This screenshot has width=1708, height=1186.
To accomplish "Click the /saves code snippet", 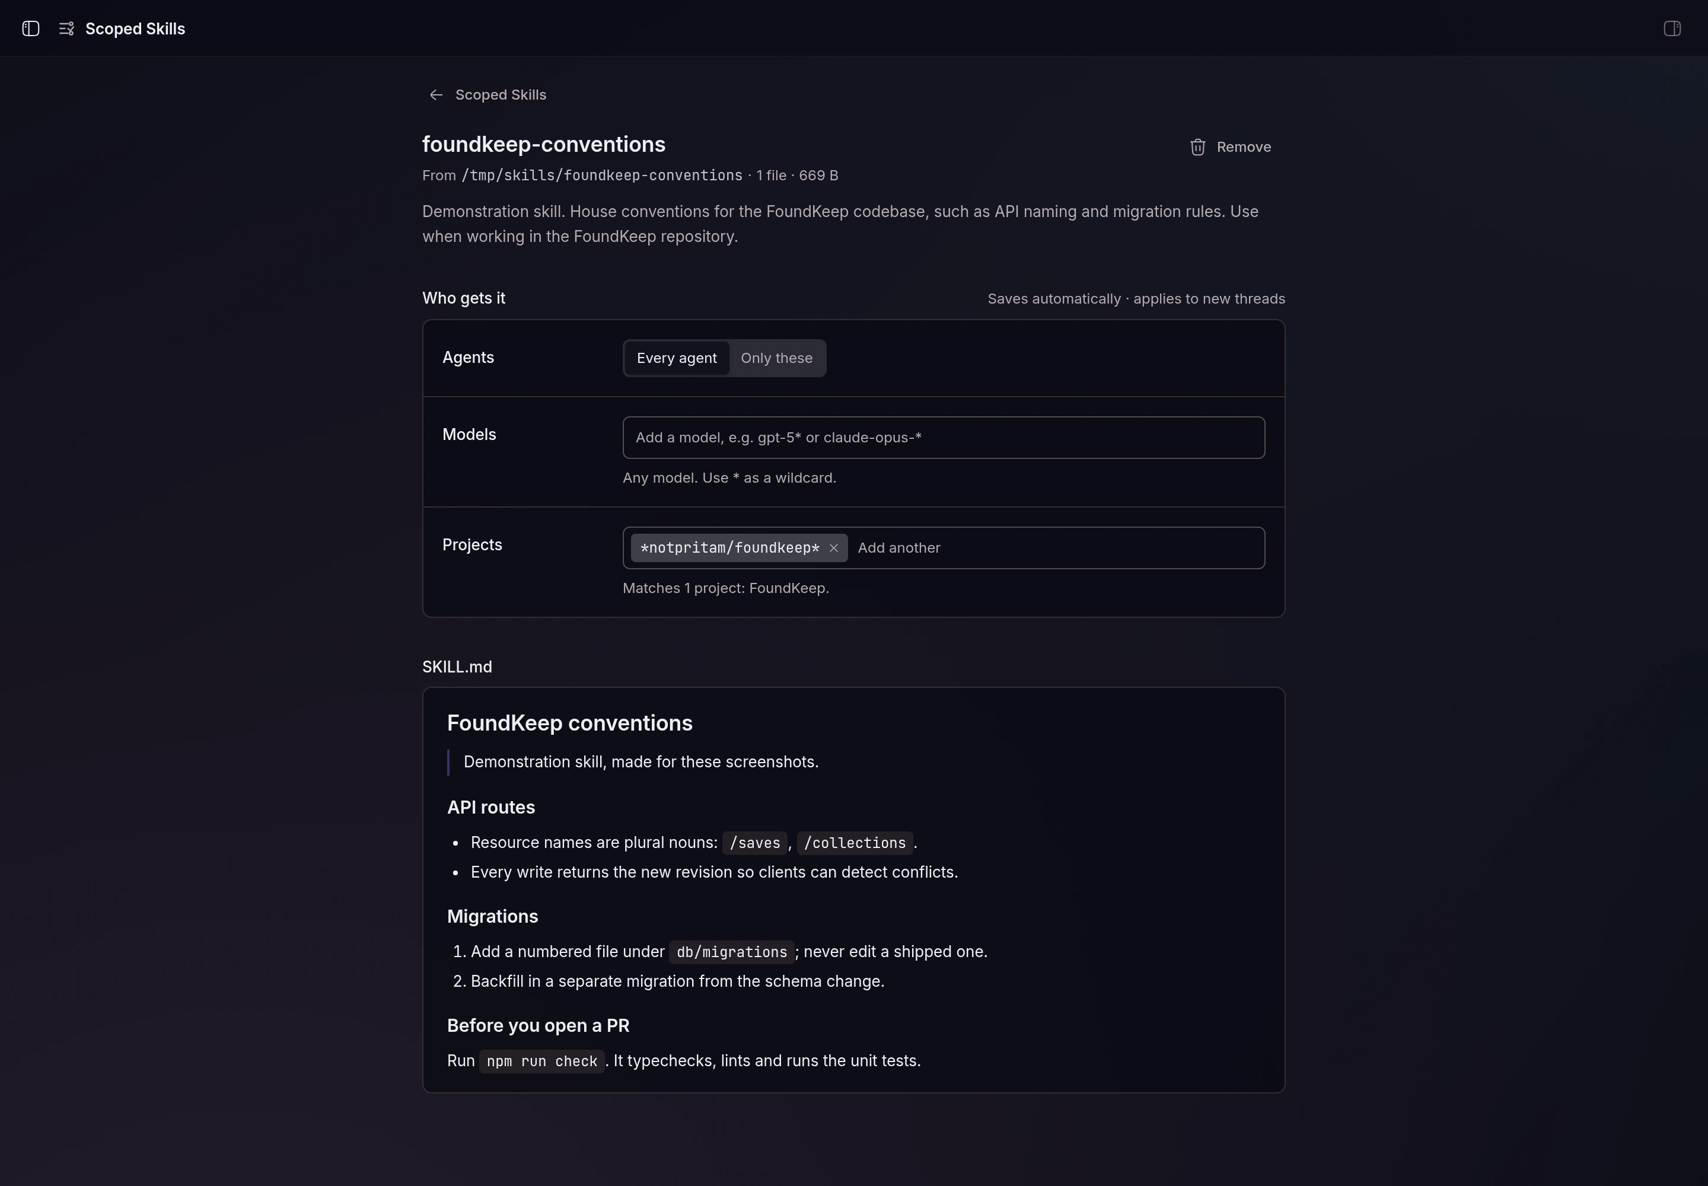I will [754, 843].
